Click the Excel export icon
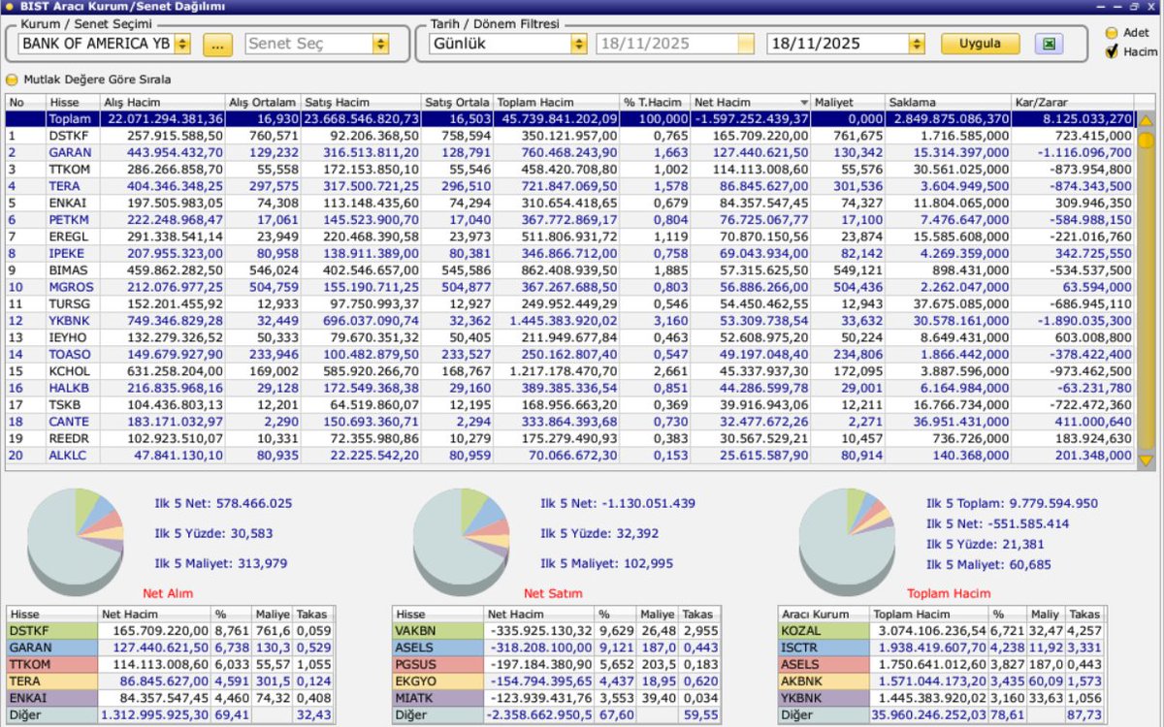 pyautogui.click(x=1049, y=44)
